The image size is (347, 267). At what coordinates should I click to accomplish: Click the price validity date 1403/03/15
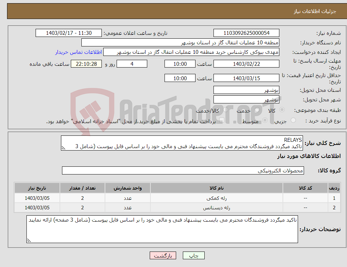point(246,78)
